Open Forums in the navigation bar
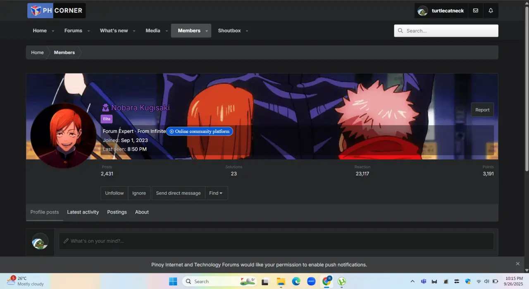The width and height of the screenshot is (529, 289). point(73,31)
